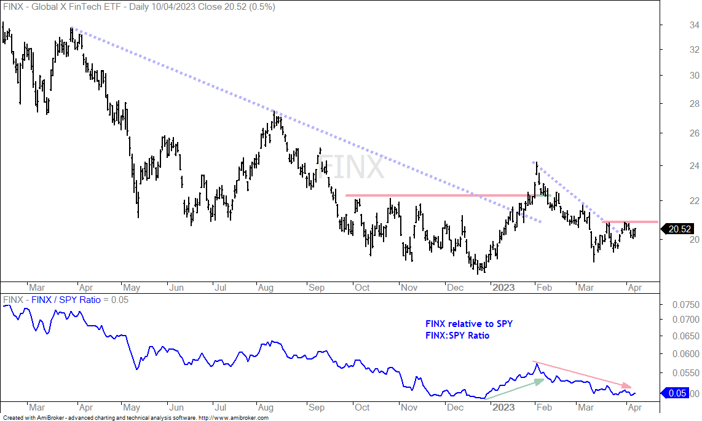702x421 pixels.
Task: Click the pink down arrow on ratio panel
Action: pyautogui.click(x=582, y=374)
